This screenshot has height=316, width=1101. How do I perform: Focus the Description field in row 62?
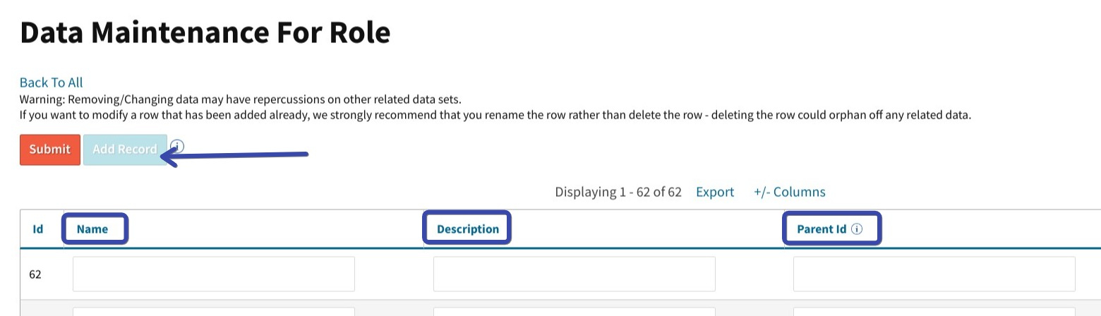point(574,274)
